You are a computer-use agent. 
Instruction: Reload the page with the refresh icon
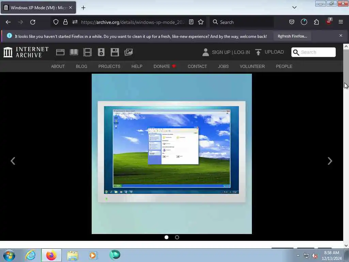tap(33, 22)
